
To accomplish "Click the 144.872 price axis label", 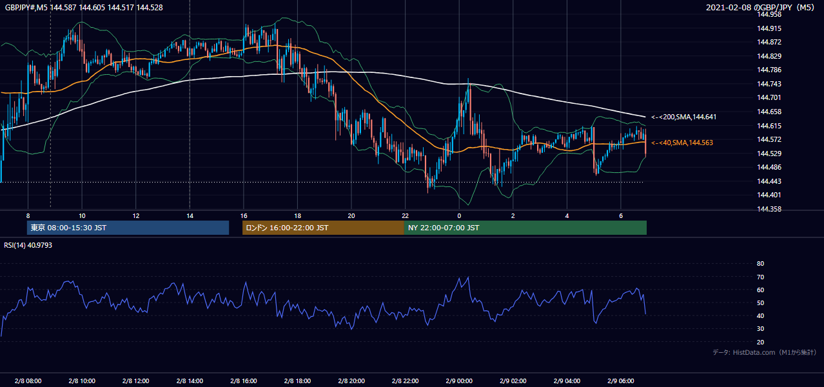I will click(770, 42).
